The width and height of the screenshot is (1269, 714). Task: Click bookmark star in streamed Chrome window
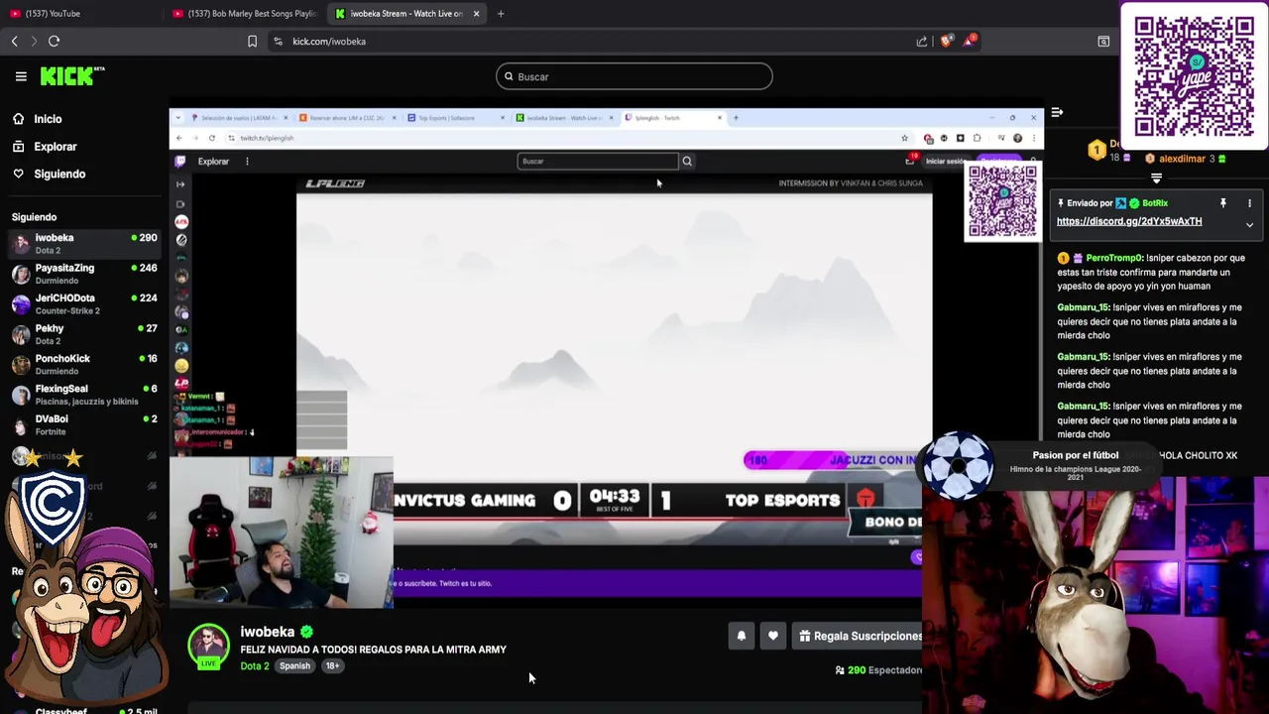pyautogui.click(x=904, y=138)
